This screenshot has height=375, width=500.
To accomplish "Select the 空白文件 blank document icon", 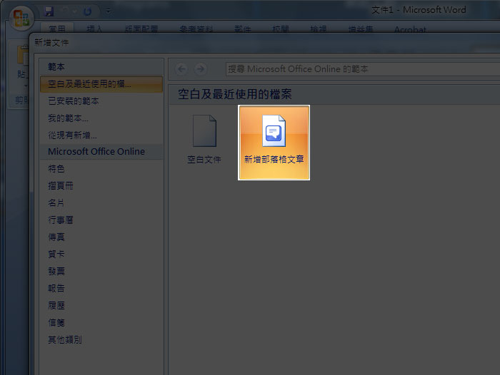I will pyautogui.click(x=204, y=140).
